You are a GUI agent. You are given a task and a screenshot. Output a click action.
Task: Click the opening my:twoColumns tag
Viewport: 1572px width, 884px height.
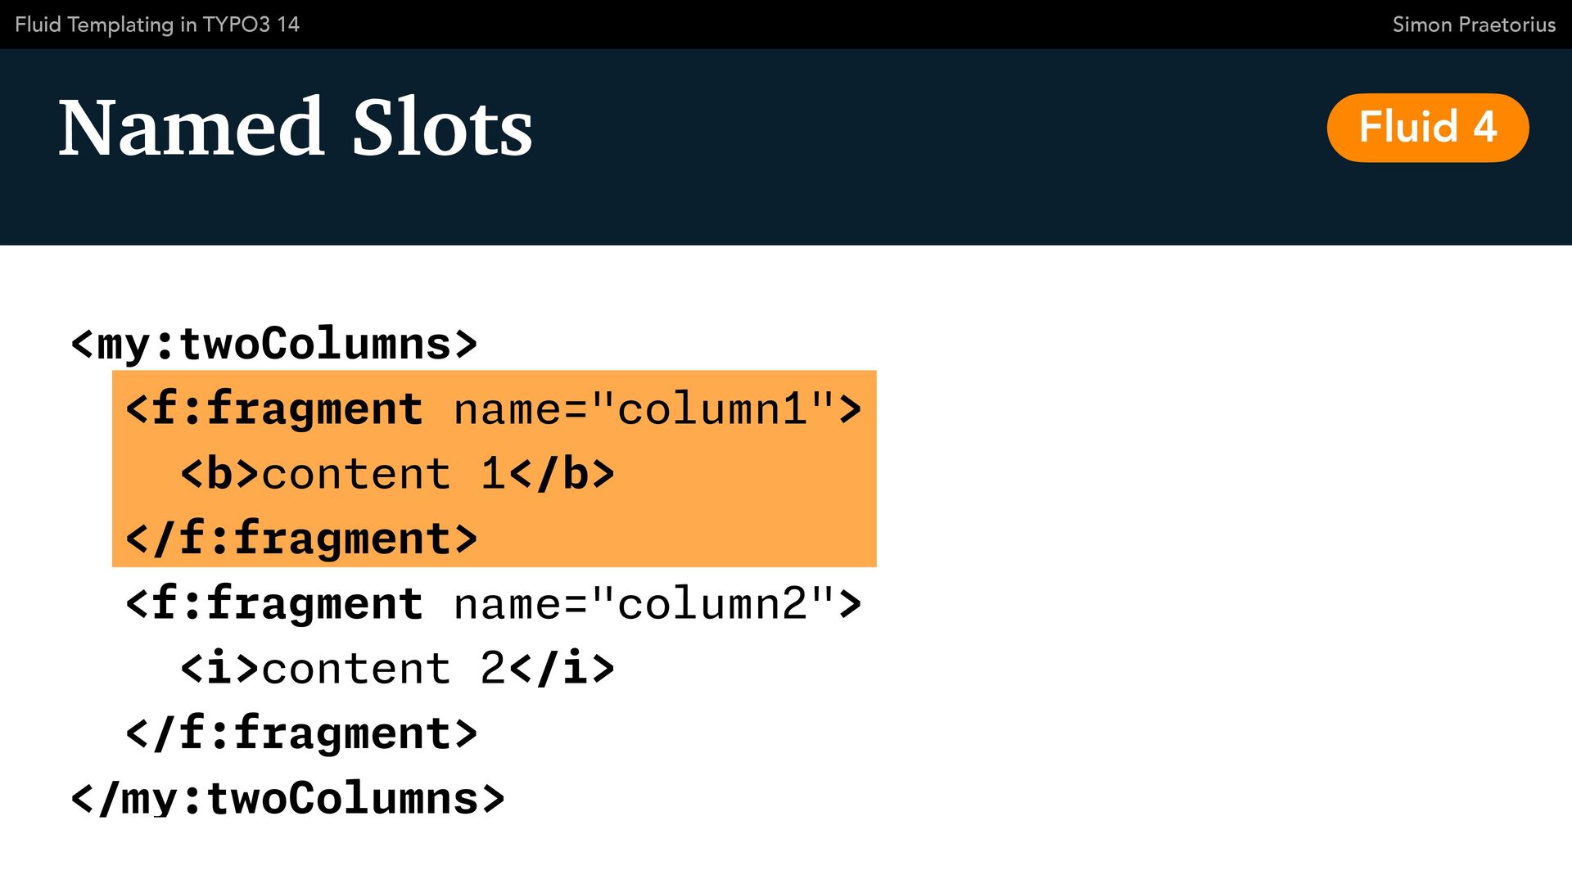(x=274, y=344)
